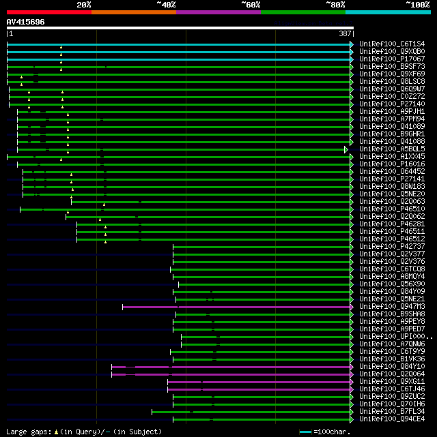Click the UniRef100_Q70IH6 label
Image resolution: width=437 pixels, height=437 pixels.
392,404
